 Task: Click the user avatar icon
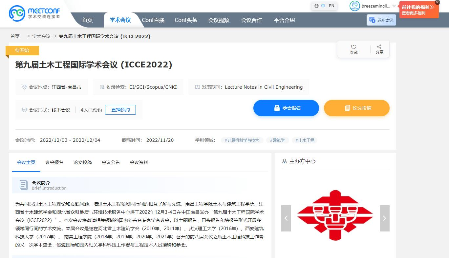[x=354, y=6]
